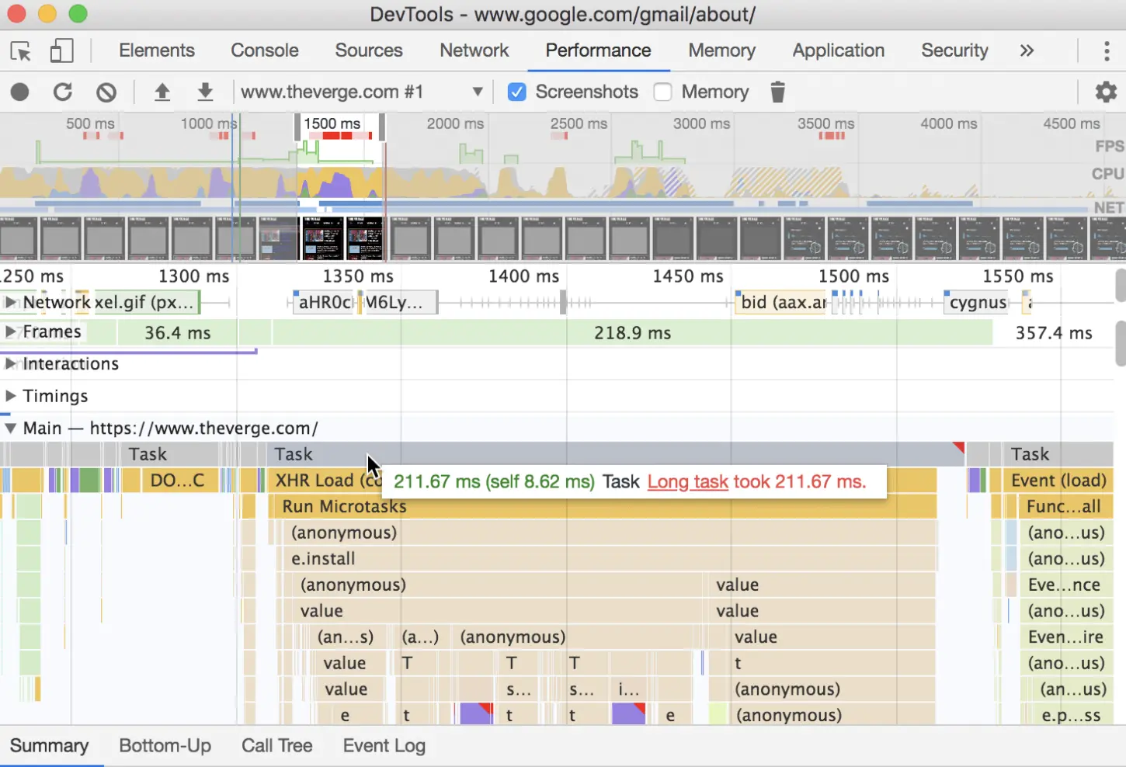Clear the recording with the clear icon

pos(106,92)
